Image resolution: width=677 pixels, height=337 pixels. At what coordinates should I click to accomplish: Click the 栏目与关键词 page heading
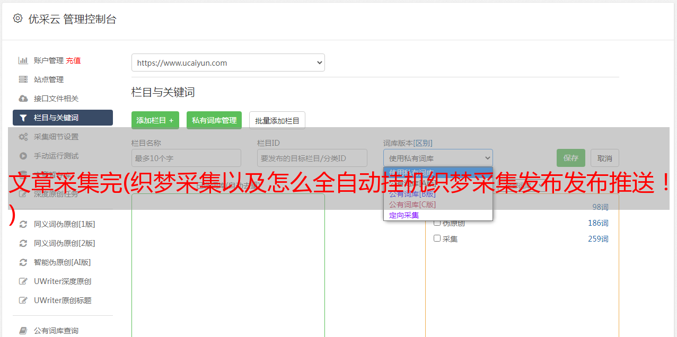click(163, 92)
